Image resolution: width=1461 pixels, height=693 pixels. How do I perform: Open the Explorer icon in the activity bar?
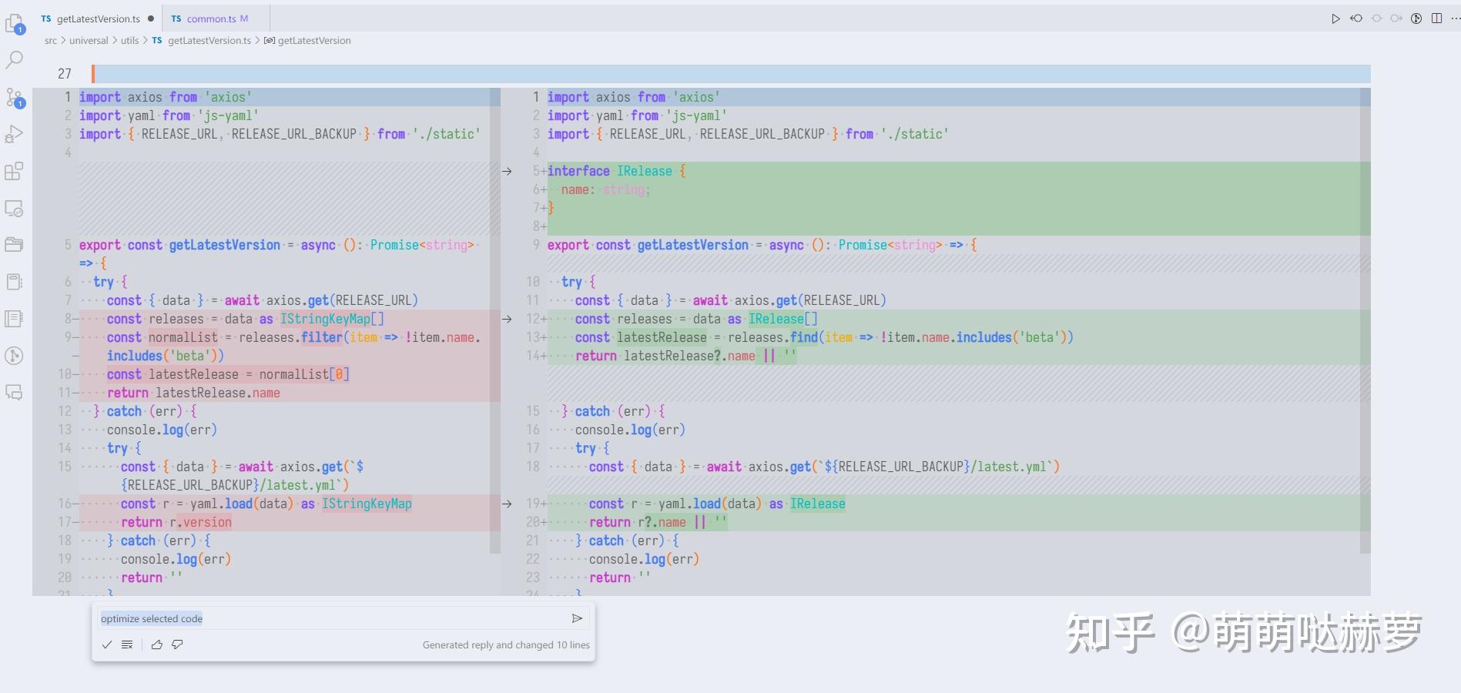(x=14, y=21)
